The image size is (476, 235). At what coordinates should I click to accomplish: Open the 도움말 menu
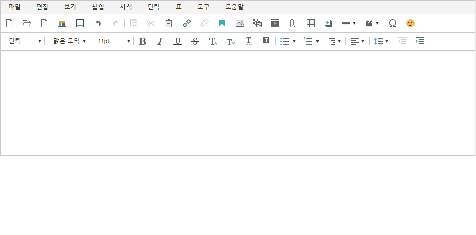[234, 7]
